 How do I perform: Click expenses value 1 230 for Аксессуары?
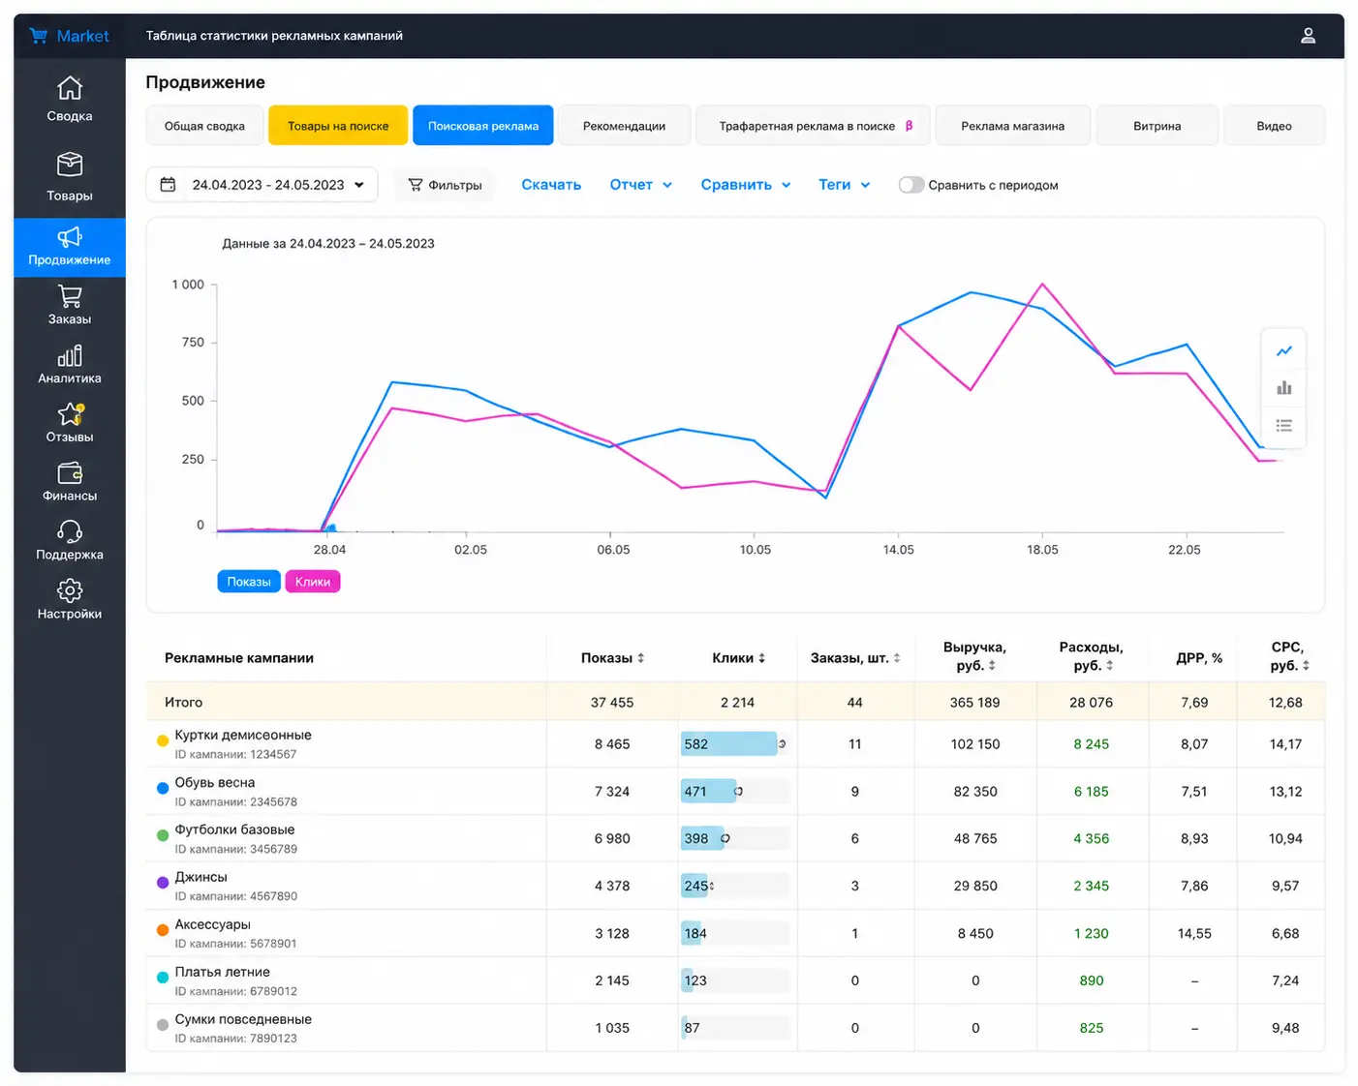(1091, 933)
